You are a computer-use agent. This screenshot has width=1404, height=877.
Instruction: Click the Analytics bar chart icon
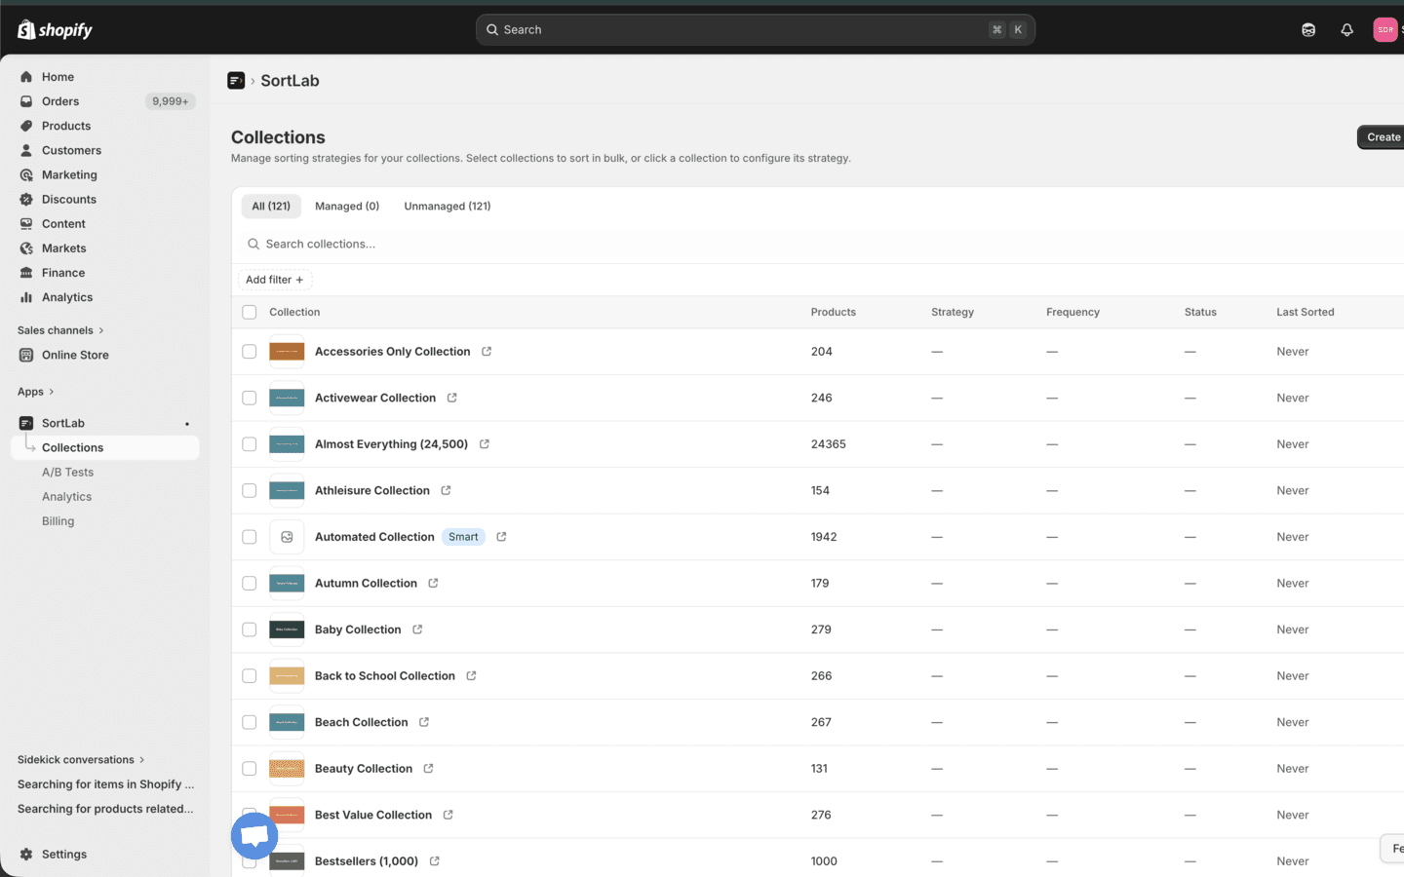point(26,297)
